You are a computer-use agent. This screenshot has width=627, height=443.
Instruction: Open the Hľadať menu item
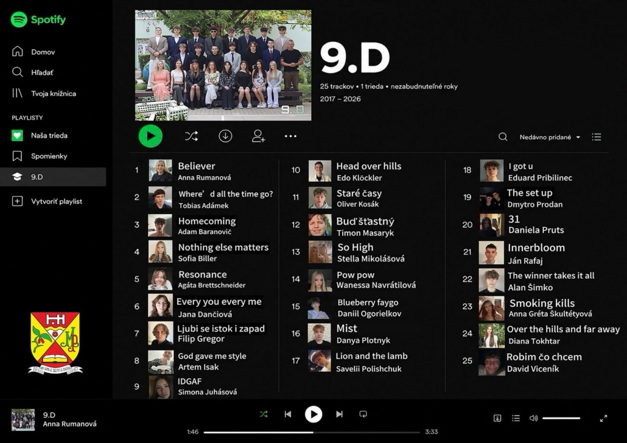click(42, 72)
